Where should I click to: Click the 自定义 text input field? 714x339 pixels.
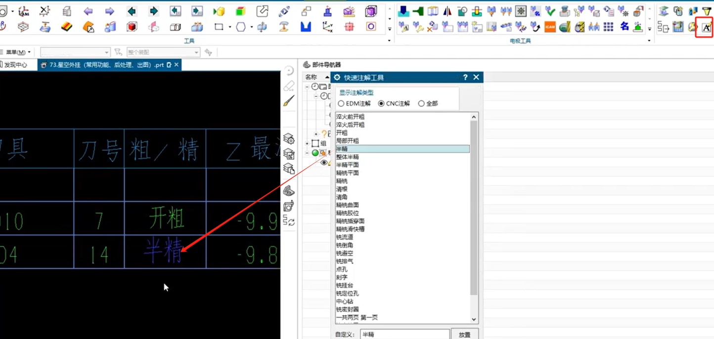coord(404,335)
